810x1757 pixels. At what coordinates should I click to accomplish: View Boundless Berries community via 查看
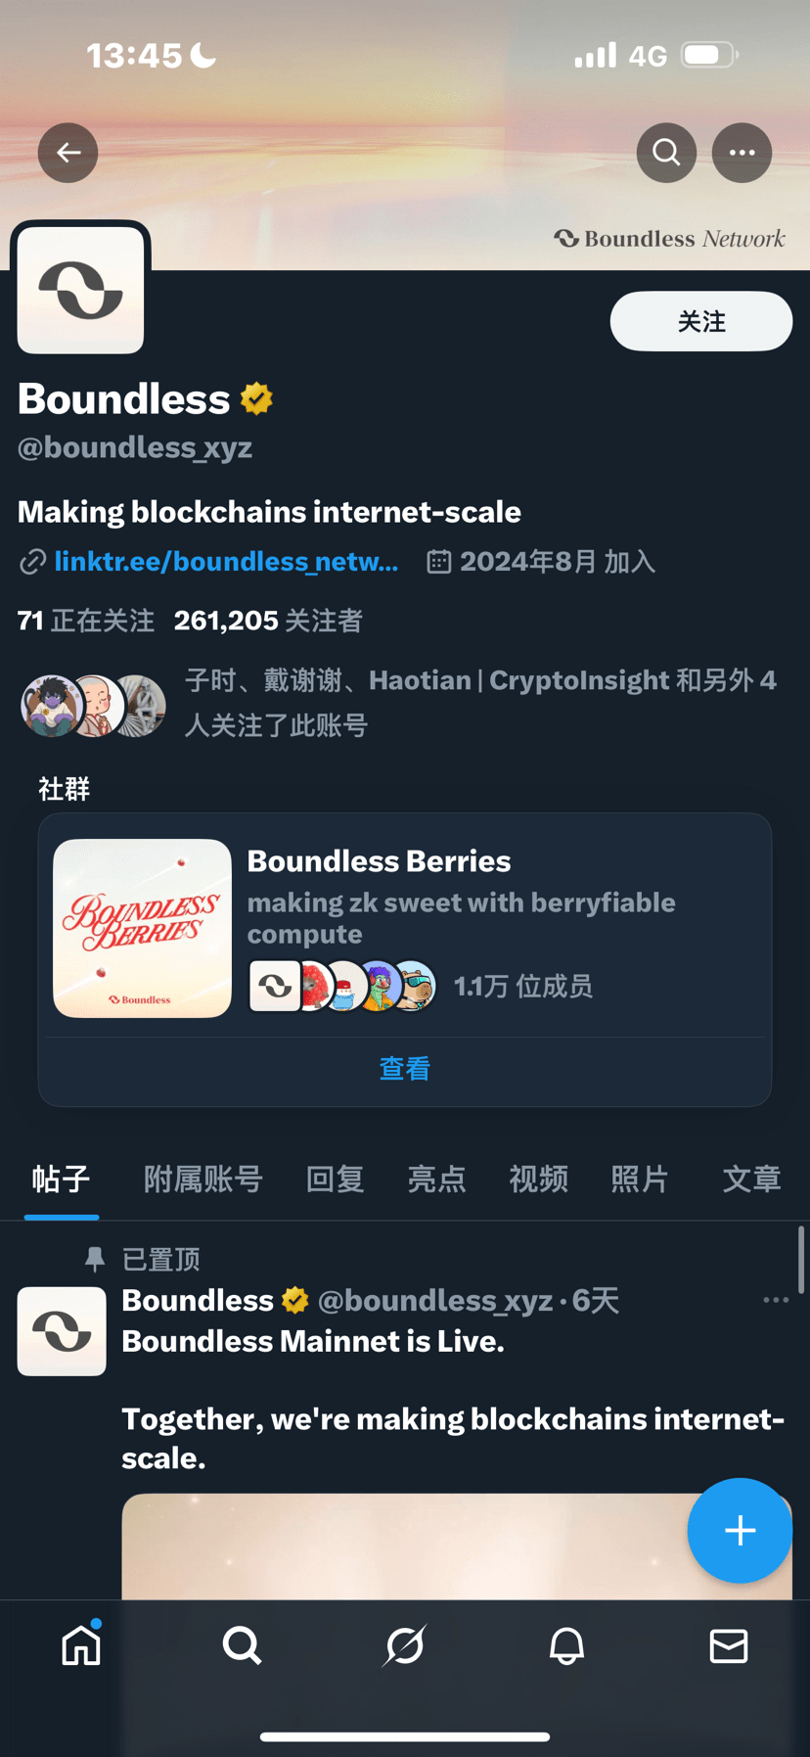point(405,1069)
